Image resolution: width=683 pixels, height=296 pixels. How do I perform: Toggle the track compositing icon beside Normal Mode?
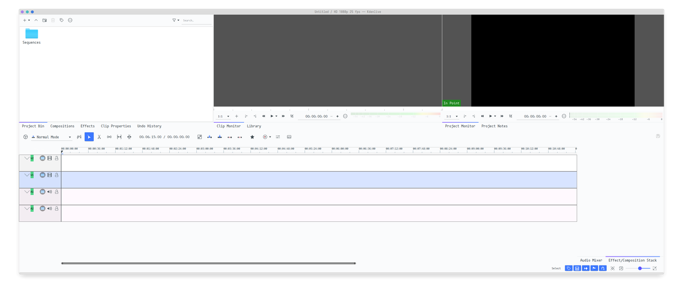point(79,137)
